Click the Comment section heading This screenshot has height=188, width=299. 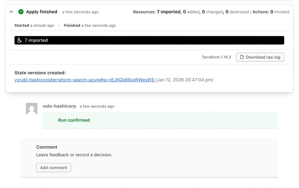(47, 147)
